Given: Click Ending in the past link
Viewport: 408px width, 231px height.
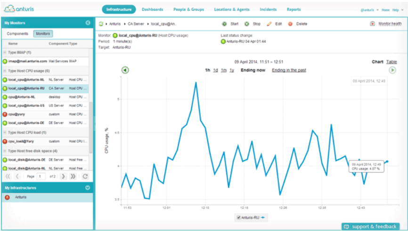Looking at the screenshot, I should (x=289, y=70).
